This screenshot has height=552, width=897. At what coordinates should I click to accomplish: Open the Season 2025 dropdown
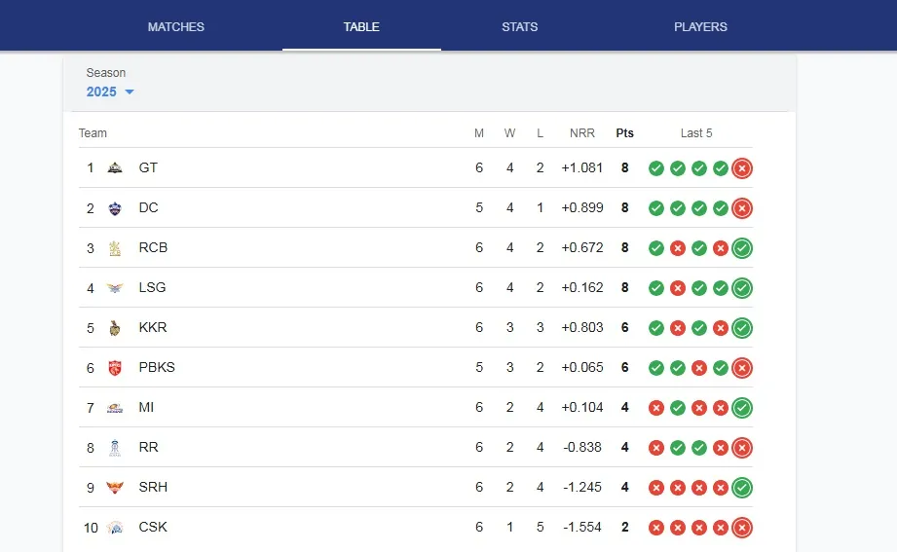(109, 92)
